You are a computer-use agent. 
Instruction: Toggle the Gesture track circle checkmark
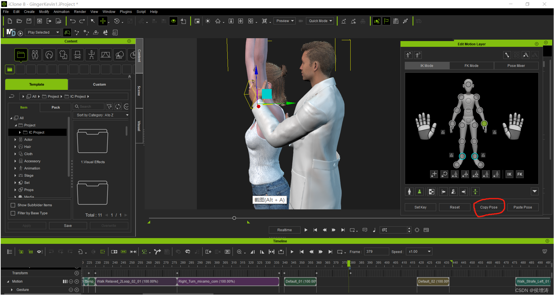[71, 290]
